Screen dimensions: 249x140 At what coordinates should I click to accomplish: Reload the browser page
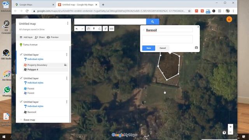27,11
